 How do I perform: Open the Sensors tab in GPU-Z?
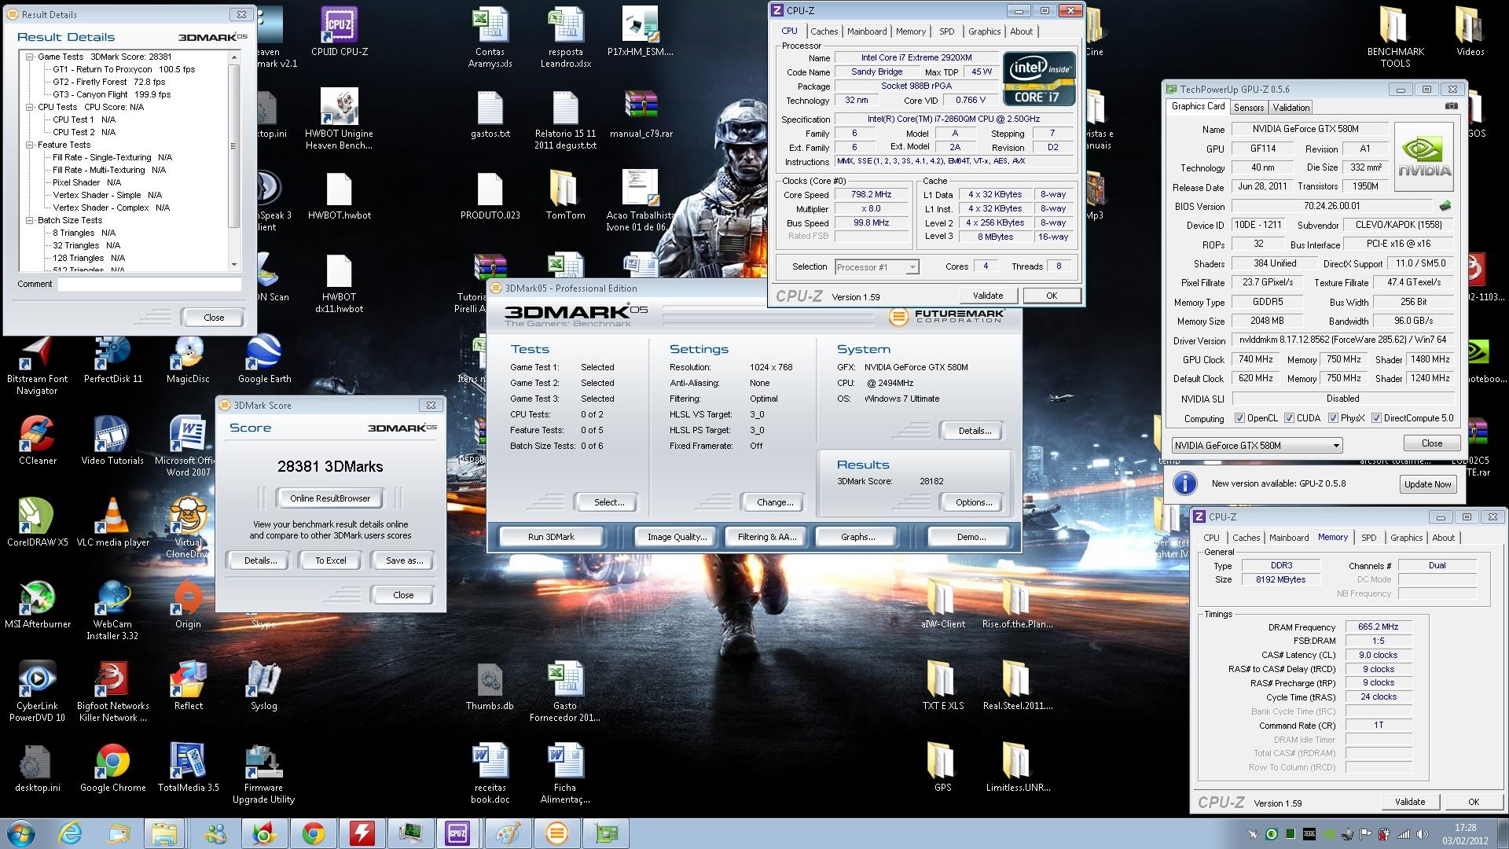(x=1249, y=108)
